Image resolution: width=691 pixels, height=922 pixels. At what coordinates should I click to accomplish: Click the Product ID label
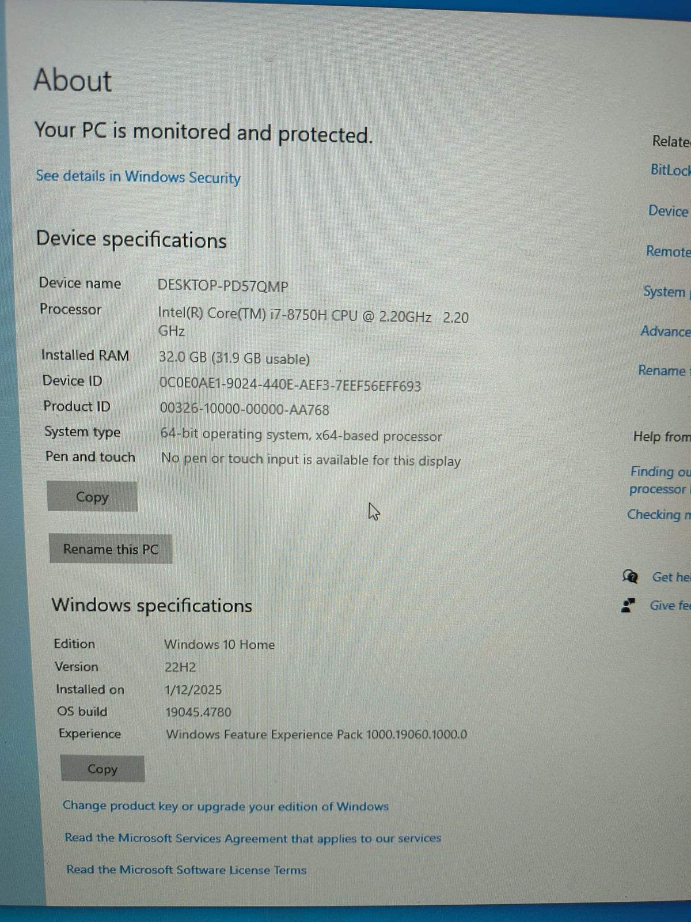(77, 406)
